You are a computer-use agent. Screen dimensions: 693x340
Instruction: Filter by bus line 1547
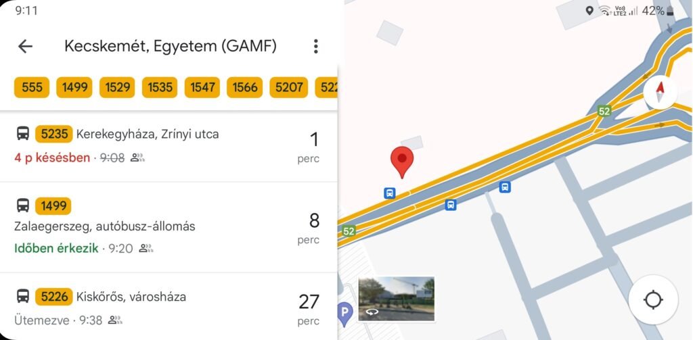tap(202, 87)
